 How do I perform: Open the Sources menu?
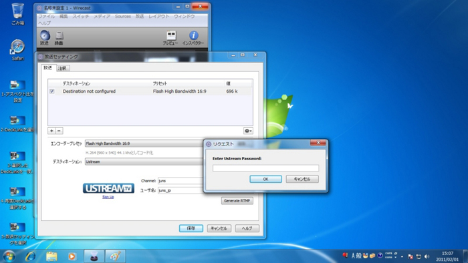(123, 17)
